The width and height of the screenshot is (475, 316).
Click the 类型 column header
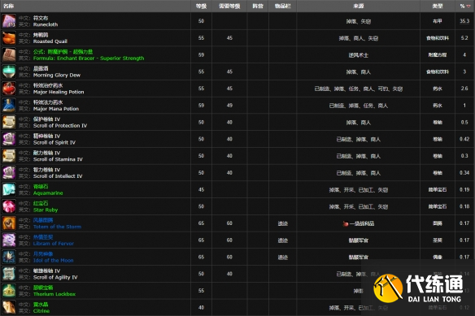click(x=438, y=6)
